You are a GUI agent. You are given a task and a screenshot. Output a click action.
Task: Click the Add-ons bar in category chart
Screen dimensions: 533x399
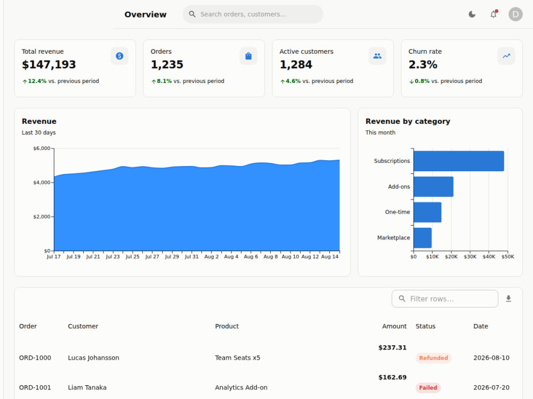pyautogui.click(x=433, y=187)
